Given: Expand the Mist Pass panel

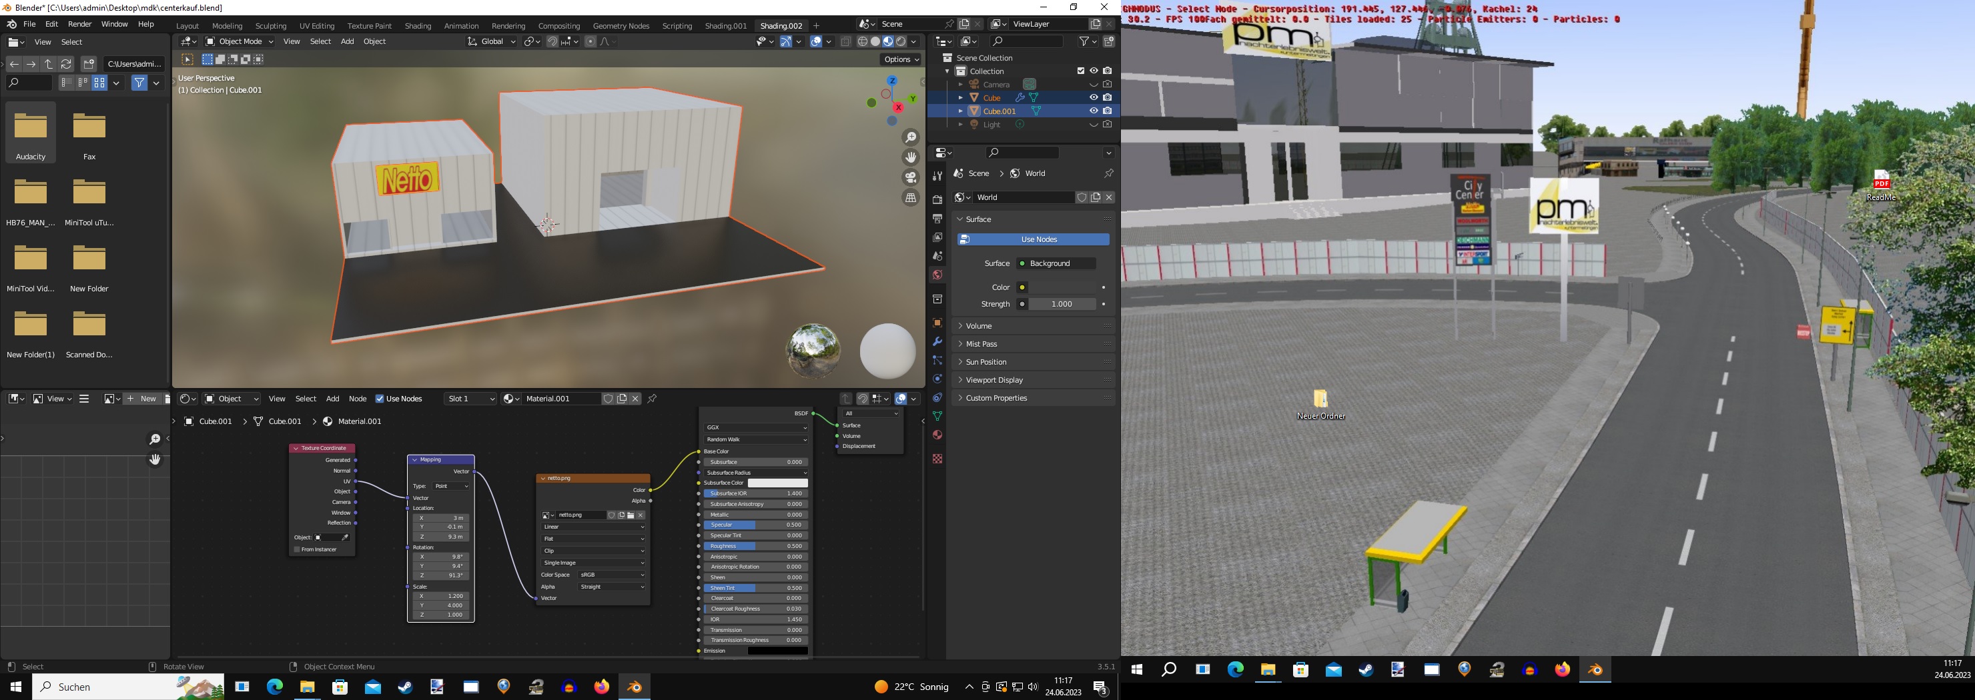Looking at the screenshot, I should coord(981,344).
